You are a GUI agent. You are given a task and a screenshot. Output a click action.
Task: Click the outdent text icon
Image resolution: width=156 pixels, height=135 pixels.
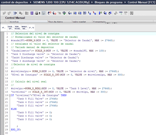pyautogui.click(x=80, y=13)
